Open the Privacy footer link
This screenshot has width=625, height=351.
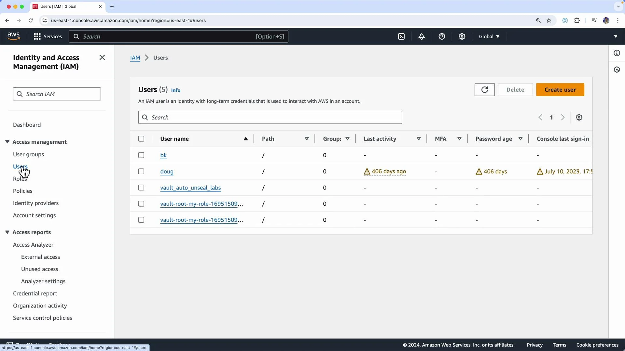pos(535,345)
